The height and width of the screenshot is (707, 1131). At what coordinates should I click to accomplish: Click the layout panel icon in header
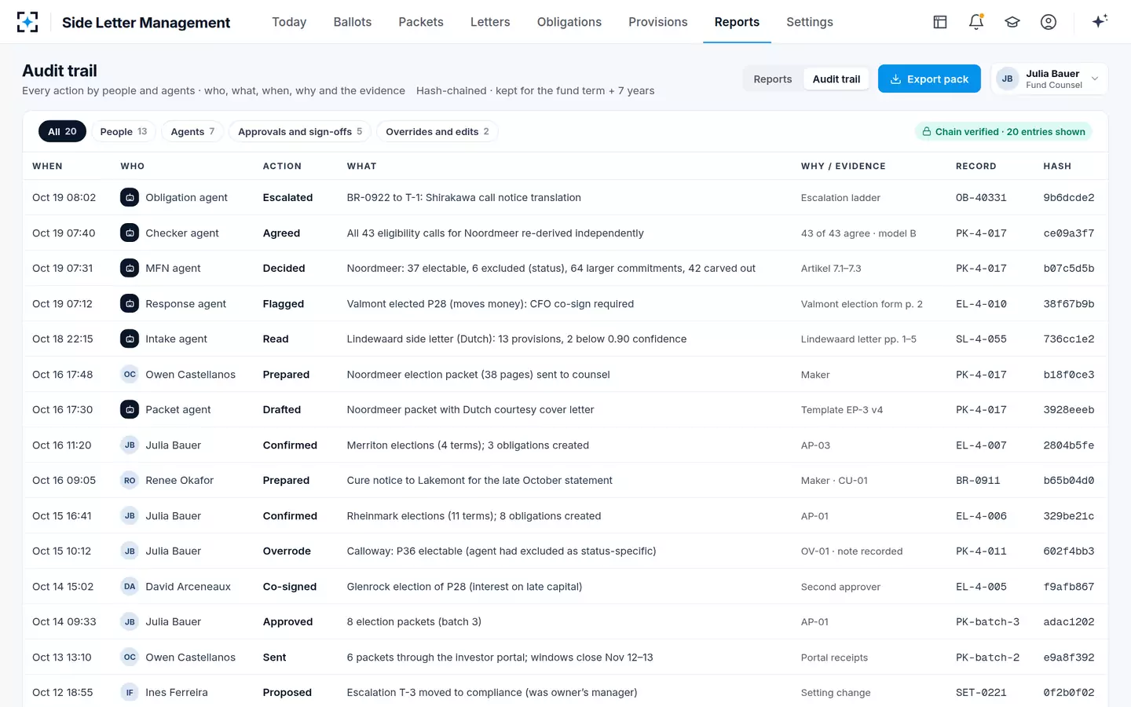pos(940,22)
